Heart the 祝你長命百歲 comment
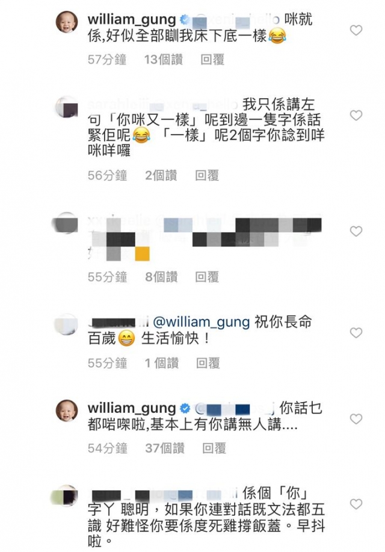The width and height of the screenshot is (385, 552). (356, 333)
